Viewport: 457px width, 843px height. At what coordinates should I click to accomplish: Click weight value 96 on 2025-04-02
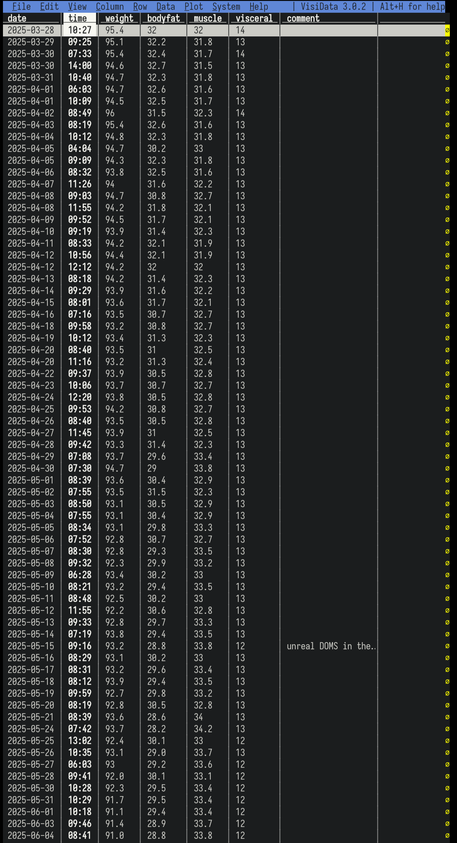pyautogui.click(x=110, y=113)
